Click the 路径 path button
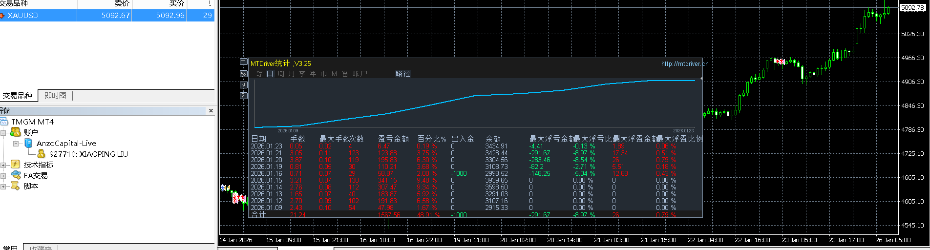930x250 pixels. click(x=403, y=74)
